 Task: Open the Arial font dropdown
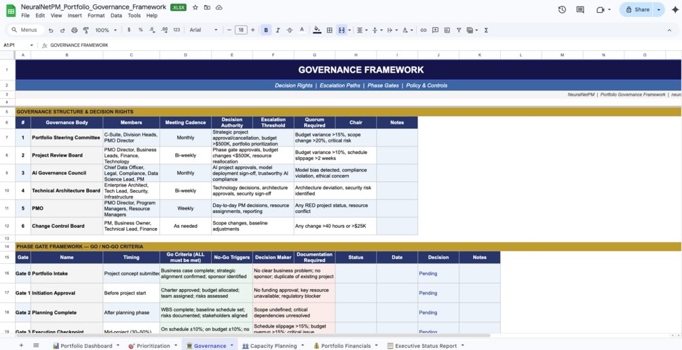(x=204, y=31)
